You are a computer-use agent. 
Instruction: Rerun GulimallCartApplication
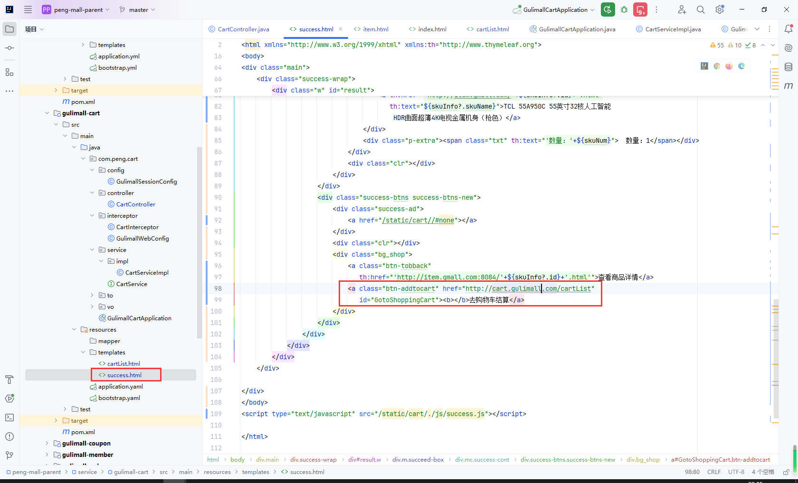point(608,9)
